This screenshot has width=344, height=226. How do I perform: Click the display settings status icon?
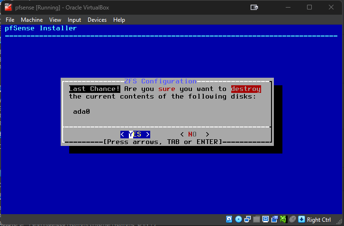pos(265,219)
